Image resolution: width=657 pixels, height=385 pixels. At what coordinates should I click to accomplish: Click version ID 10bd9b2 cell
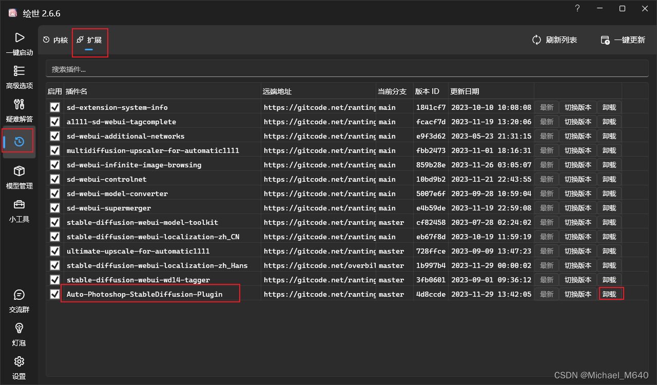click(x=431, y=179)
